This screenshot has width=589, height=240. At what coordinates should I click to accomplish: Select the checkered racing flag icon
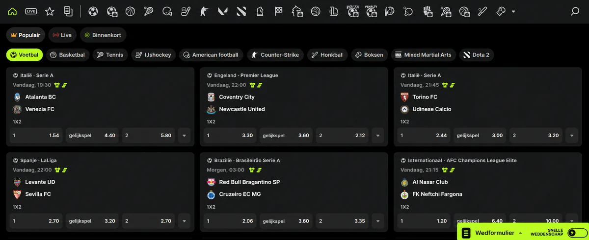coord(278,11)
